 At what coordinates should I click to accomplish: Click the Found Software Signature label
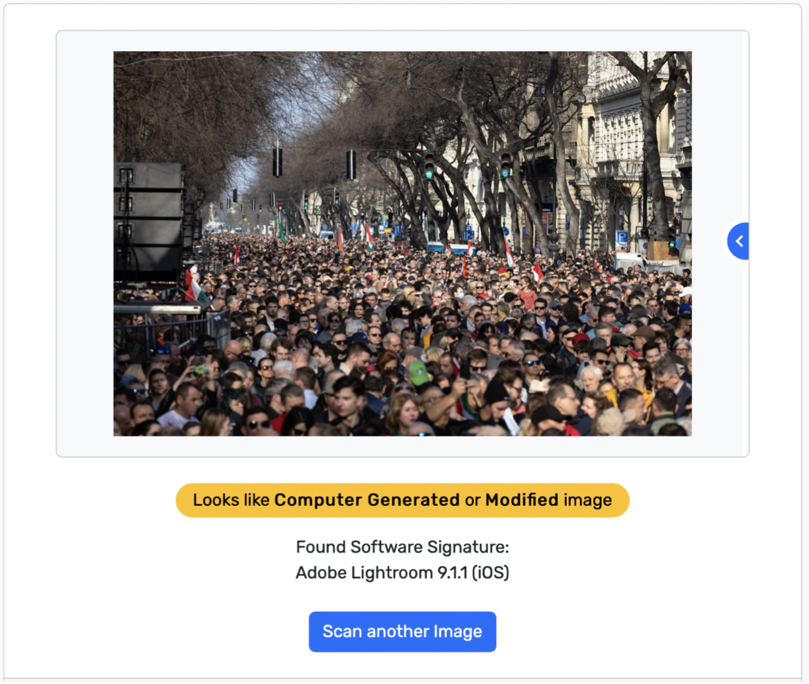[402, 547]
